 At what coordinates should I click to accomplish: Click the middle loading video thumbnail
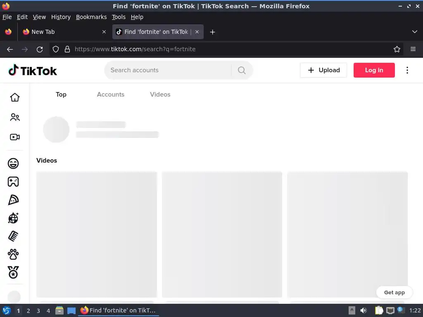222,234
